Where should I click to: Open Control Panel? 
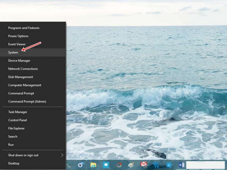(x=18, y=120)
